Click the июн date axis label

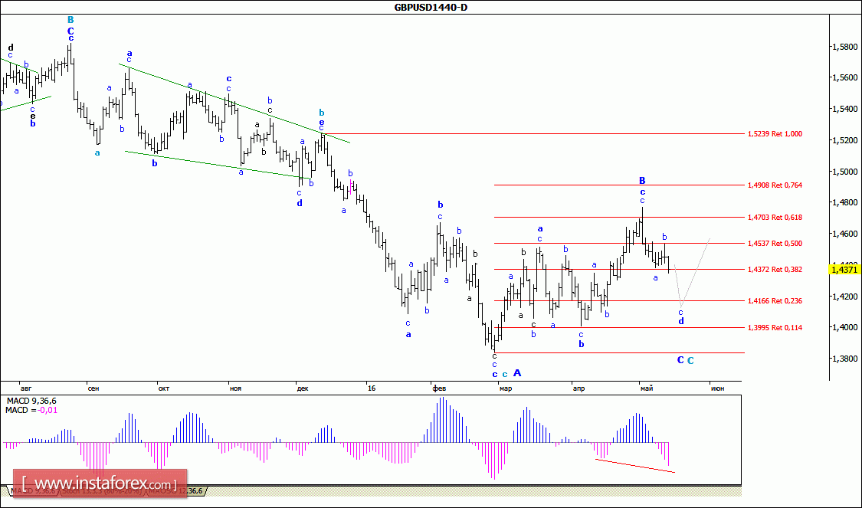click(x=717, y=388)
